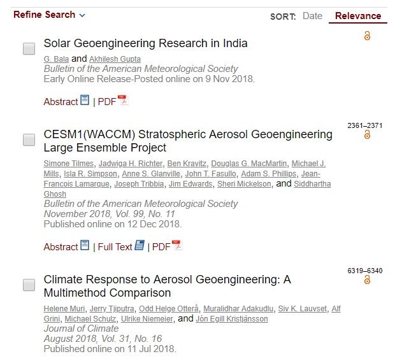Open author link Akhilesh Gupta
The image size is (402, 361).
[x=115, y=59]
